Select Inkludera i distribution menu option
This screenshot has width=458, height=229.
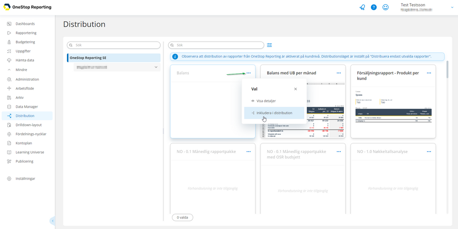pos(274,113)
